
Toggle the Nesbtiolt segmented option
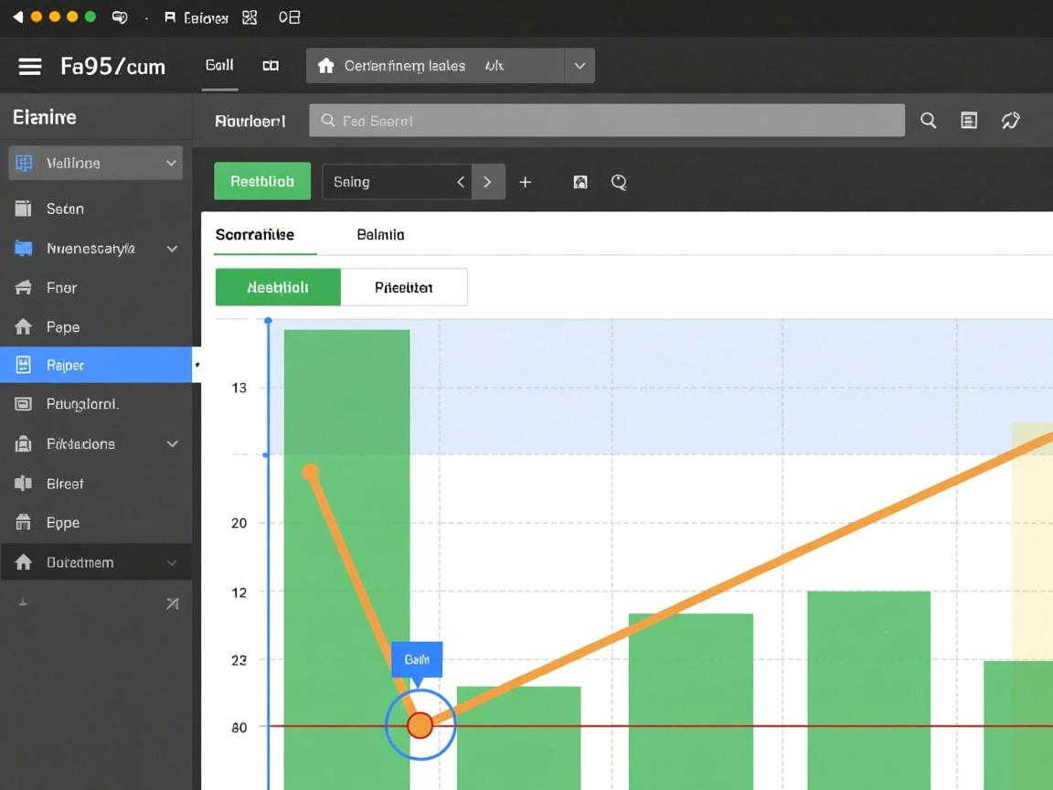click(278, 287)
